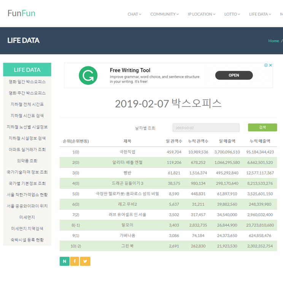Open 국가기술자격 정보 조회 sidebar link
Screen dimensions: 283x283
pos(27,172)
